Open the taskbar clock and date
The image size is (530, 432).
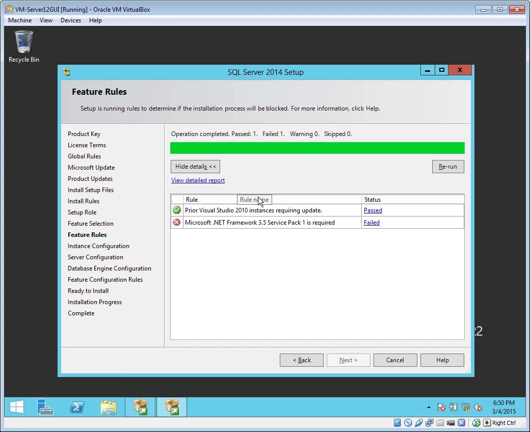coord(503,407)
